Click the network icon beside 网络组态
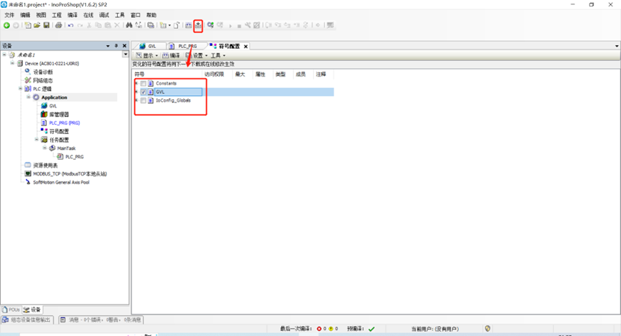 click(28, 80)
